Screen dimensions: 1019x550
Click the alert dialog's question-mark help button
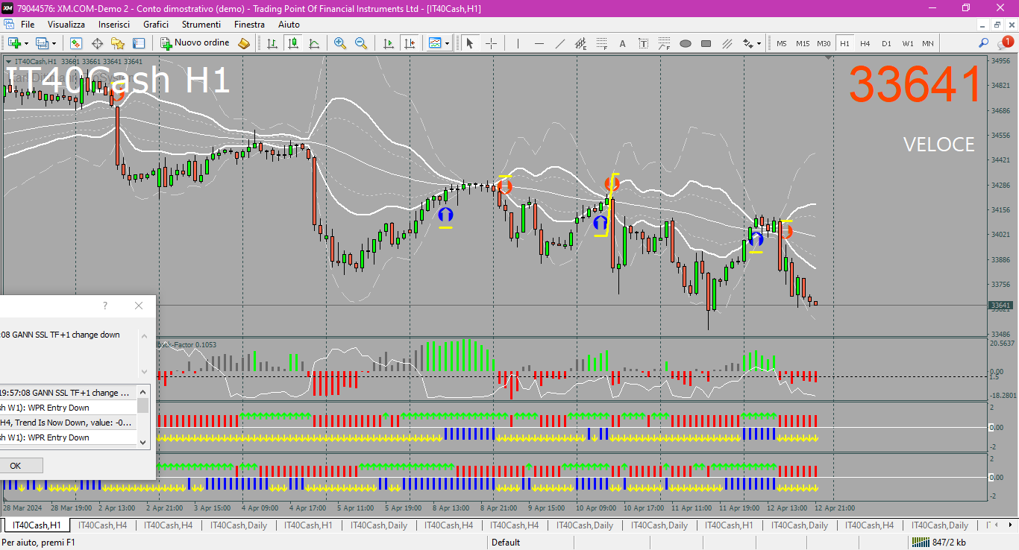click(105, 306)
